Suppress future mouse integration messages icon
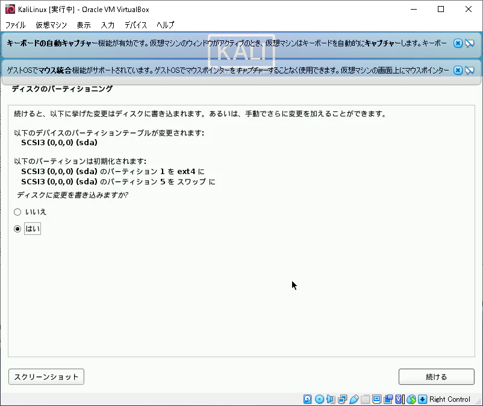The image size is (483, 406). pos(469,70)
